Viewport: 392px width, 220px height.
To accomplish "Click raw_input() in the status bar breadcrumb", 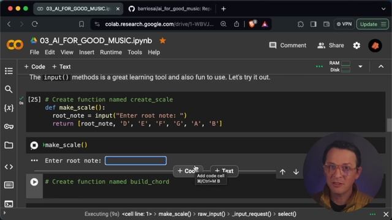I will [x=211, y=214].
